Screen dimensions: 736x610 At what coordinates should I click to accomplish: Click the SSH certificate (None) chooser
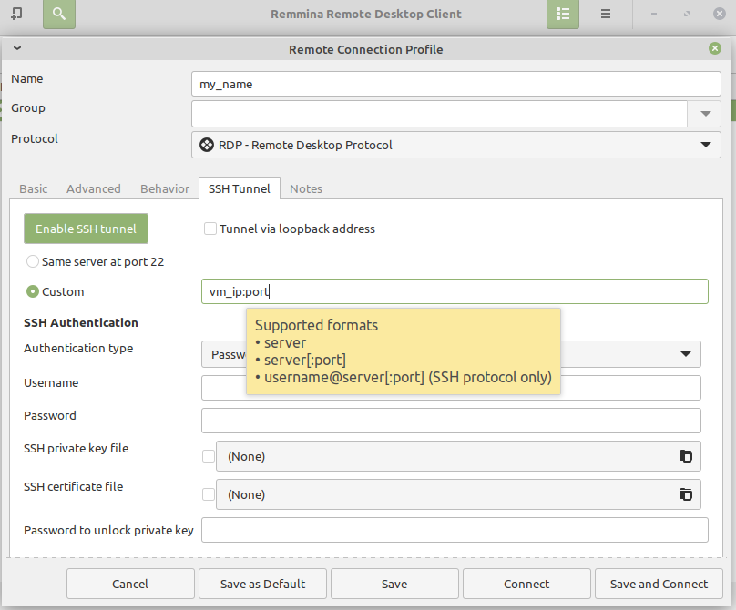458,494
